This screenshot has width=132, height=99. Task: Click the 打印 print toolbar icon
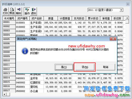[x=5, y=11]
